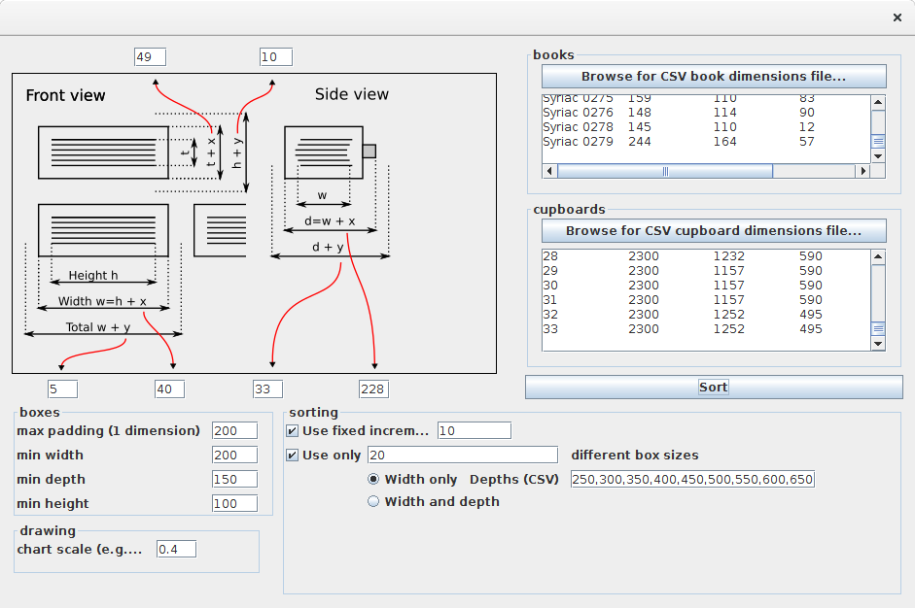Click the books list horizontal scrollbar thumb

pyautogui.click(x=665, y=171)
